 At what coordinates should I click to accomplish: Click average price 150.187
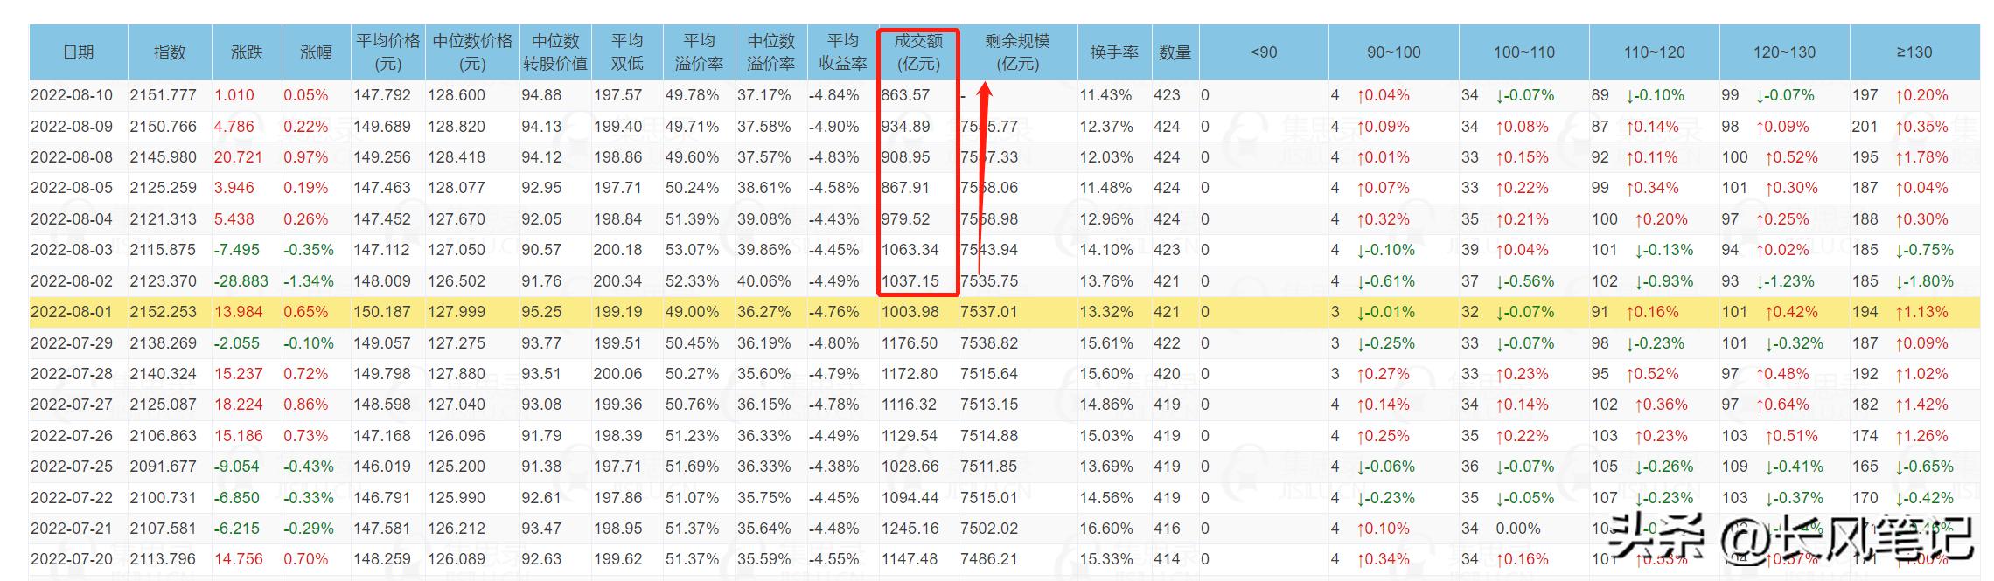382,312
